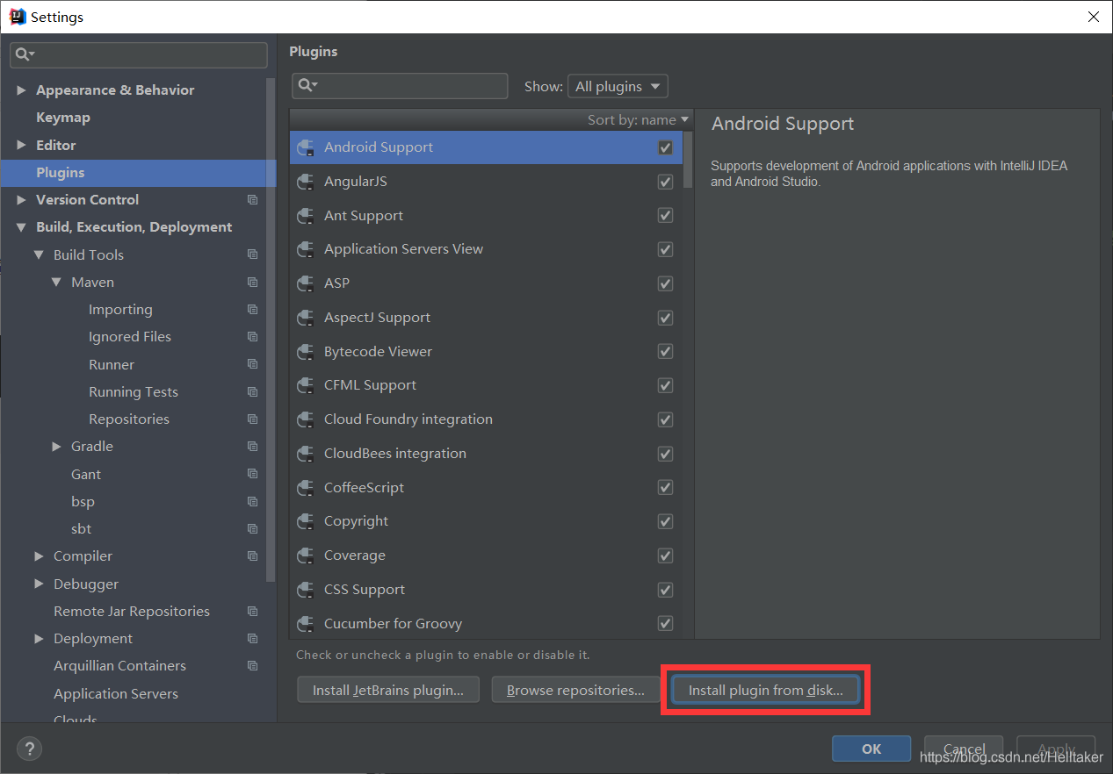Open Repositories under Maven
Image resolution: width=1113 pixels, height=774 pixels.
129,419
